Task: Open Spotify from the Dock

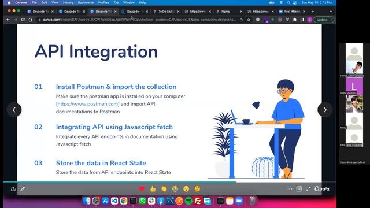Action: coord(188,200)
